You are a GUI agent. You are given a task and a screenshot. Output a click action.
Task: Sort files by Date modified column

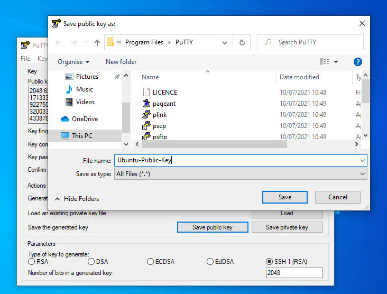click(x=299, y=77)
